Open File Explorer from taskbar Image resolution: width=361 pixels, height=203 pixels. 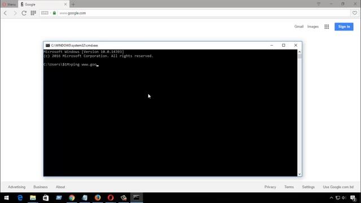pos(33,198)
